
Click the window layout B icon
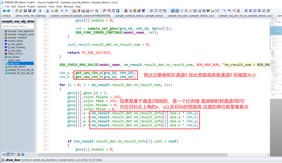250,11
